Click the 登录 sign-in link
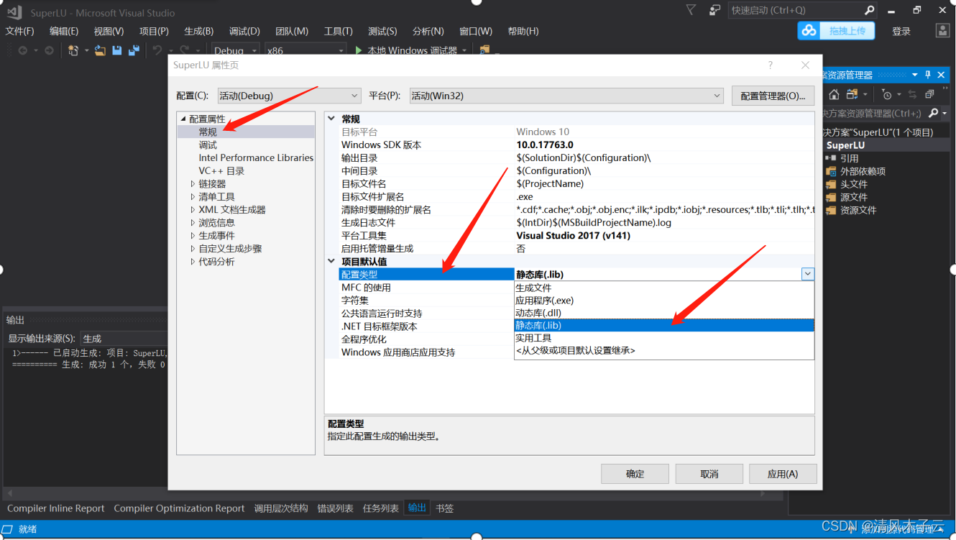 coord(901,31)
